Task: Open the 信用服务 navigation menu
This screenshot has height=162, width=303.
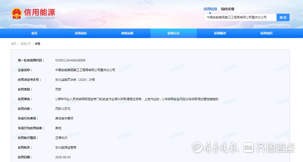Action: pos(220,33)
